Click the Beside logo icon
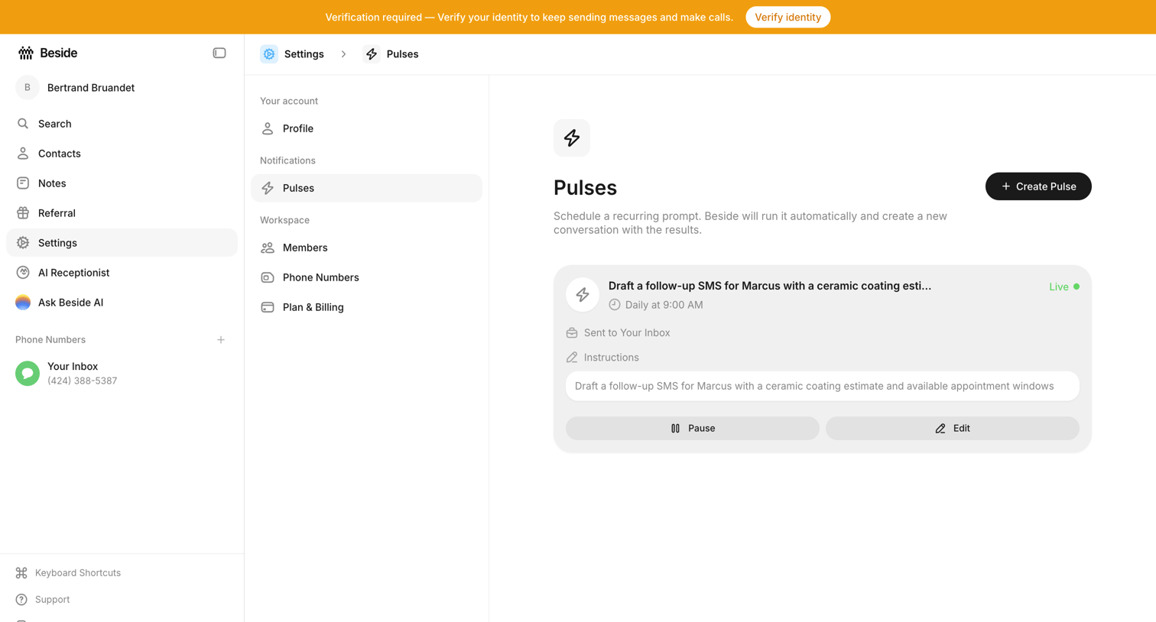The image size is (1156, 622). pos(26,53)
